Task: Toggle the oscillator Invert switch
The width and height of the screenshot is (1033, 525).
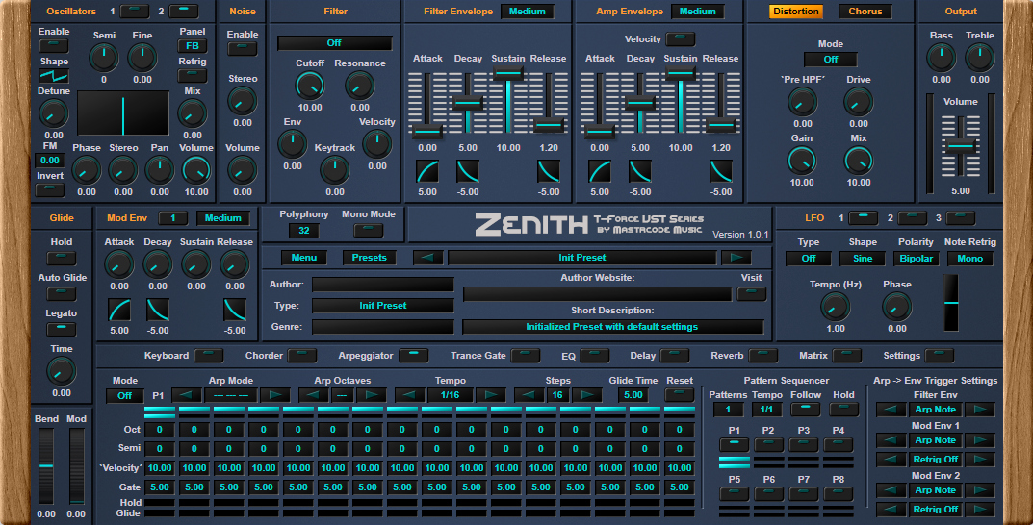Action: tap(50, 189)
